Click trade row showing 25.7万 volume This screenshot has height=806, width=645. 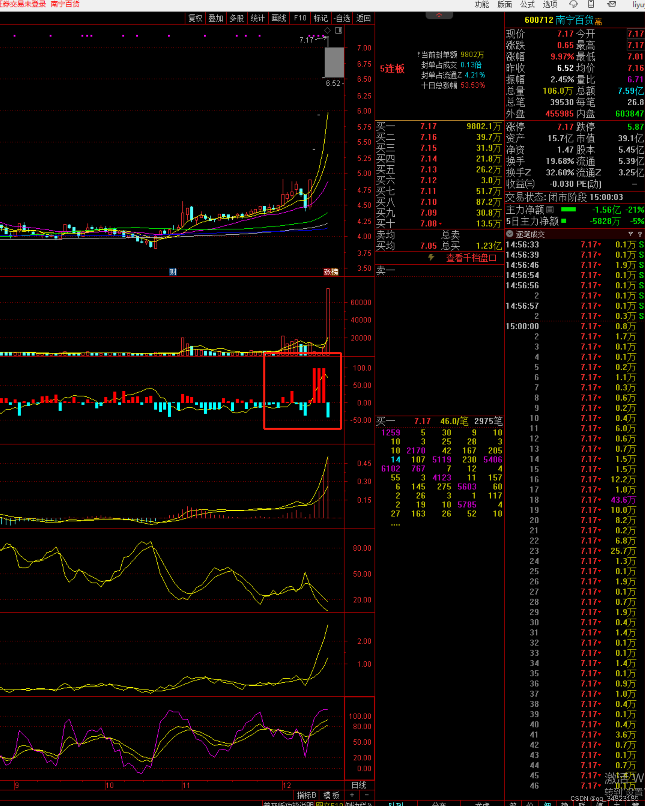coord(575,551)
